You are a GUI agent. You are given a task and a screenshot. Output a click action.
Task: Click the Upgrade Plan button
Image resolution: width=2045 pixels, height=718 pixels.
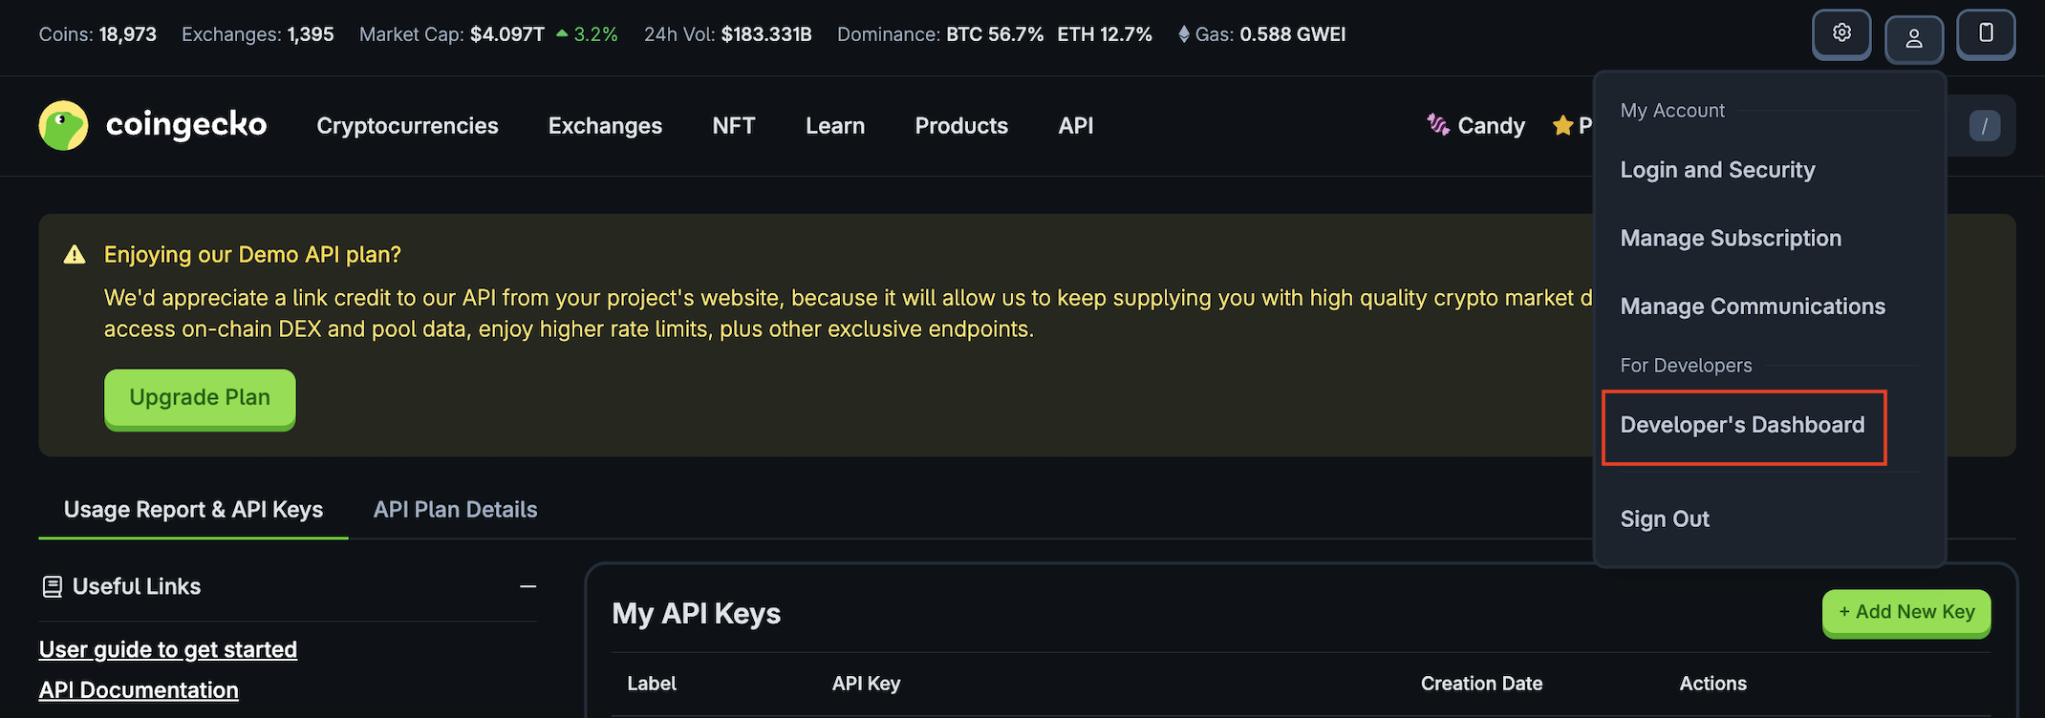coord(200,398)
